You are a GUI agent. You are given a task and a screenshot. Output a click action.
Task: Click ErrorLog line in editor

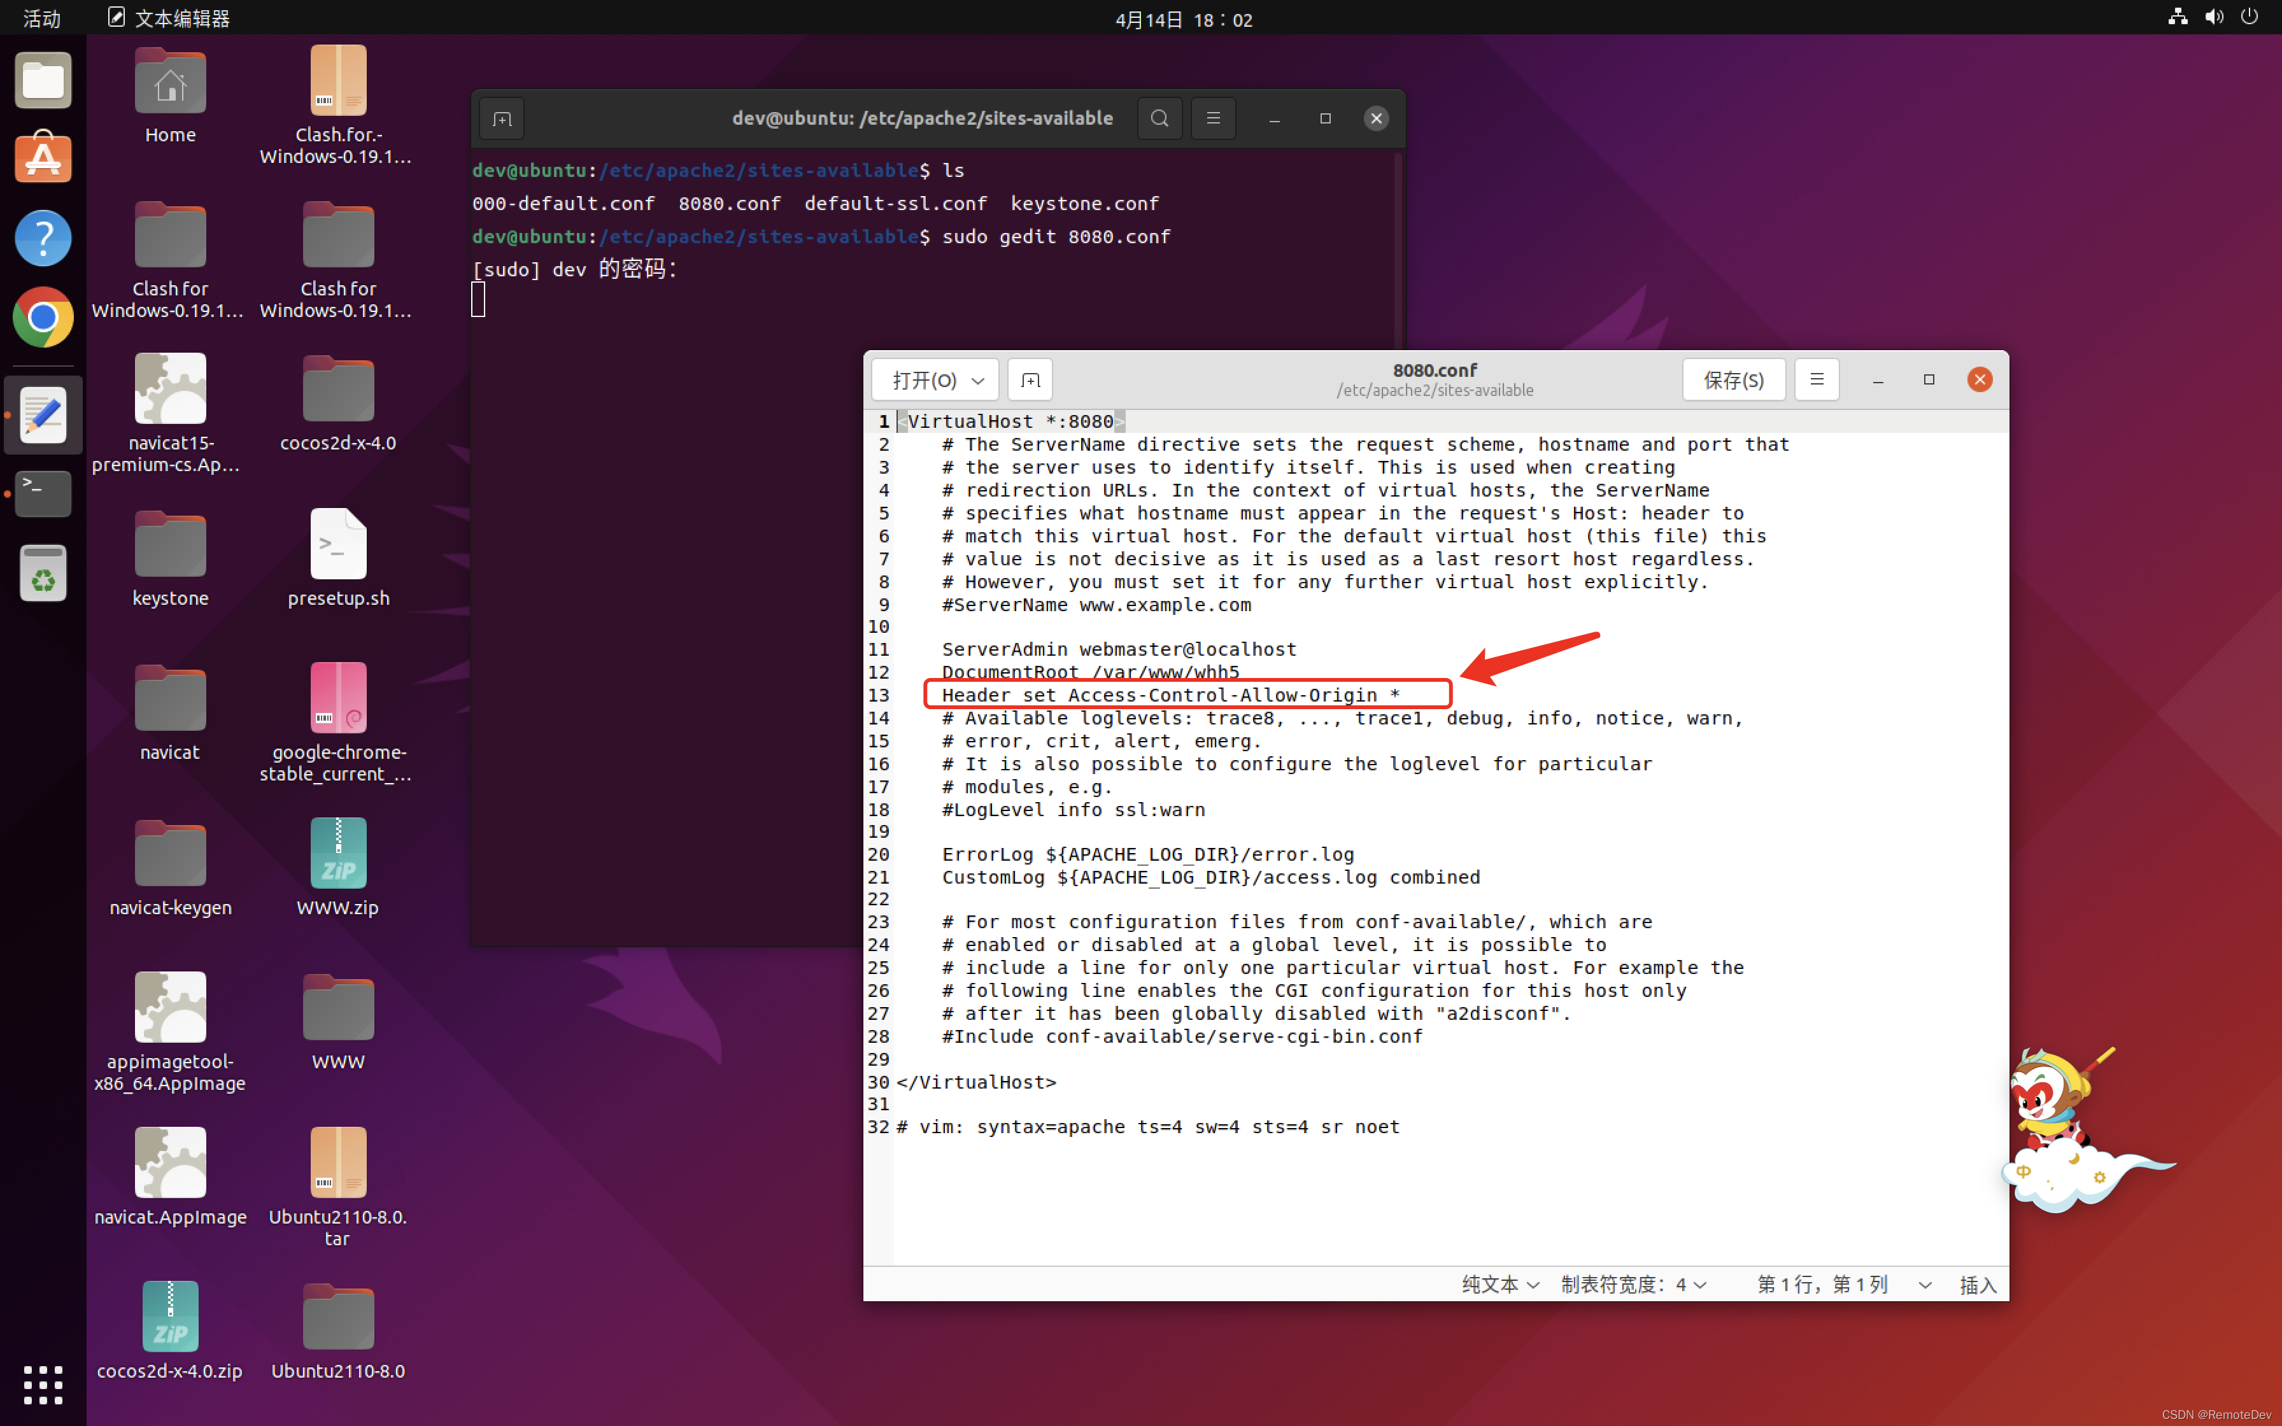[x=1147, y=854]
